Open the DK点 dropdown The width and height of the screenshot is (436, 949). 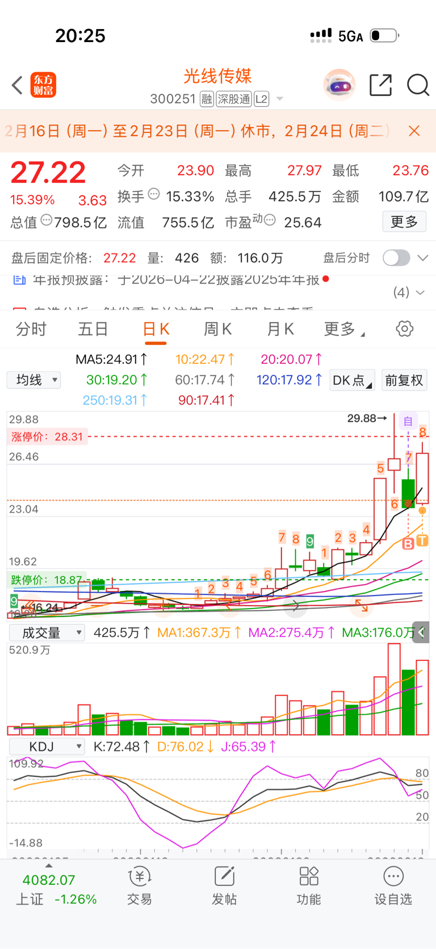352,380
